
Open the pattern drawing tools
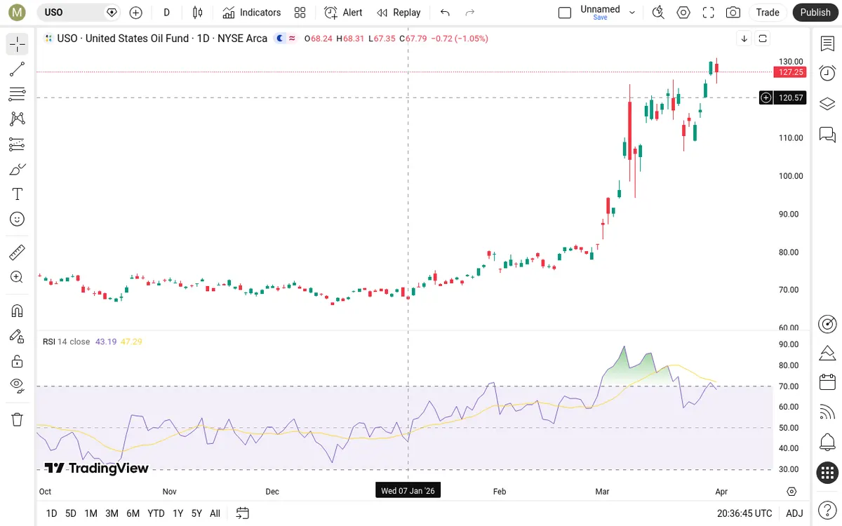(x=18, y=119)
